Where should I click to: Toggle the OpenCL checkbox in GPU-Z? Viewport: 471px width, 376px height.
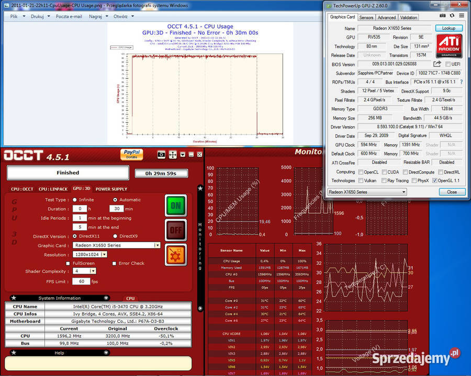coord(361,172)
